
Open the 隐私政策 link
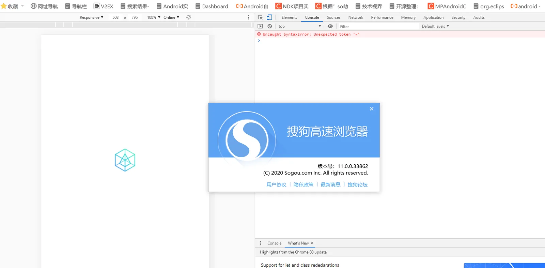(x=303, y=184)
